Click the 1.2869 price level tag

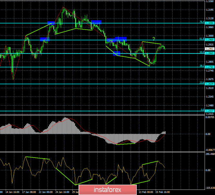pos(210,53)
